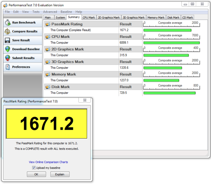Click the Submit Results globe icon
The height and width of the screenshot is (184, 211).
8,58
